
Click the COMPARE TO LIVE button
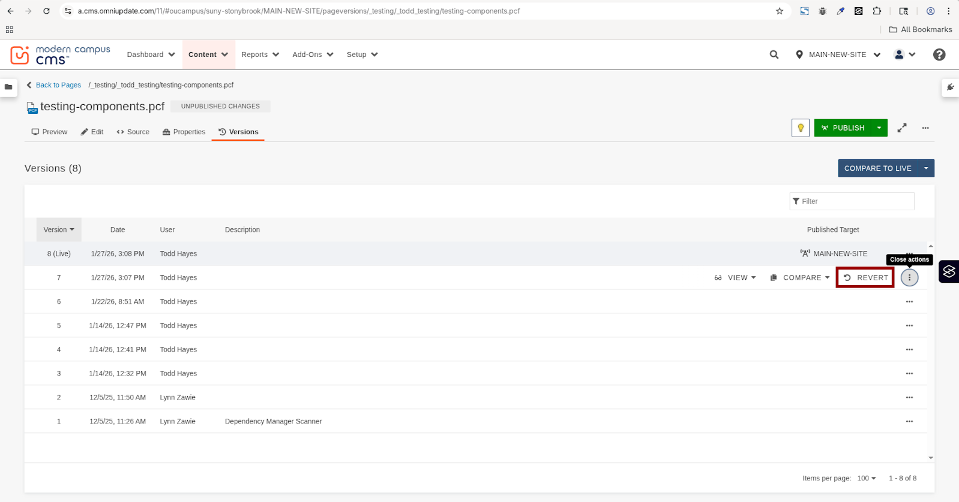878,168
